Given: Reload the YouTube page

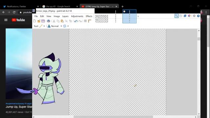Looking at the screenshot, I should pos(14,12).
